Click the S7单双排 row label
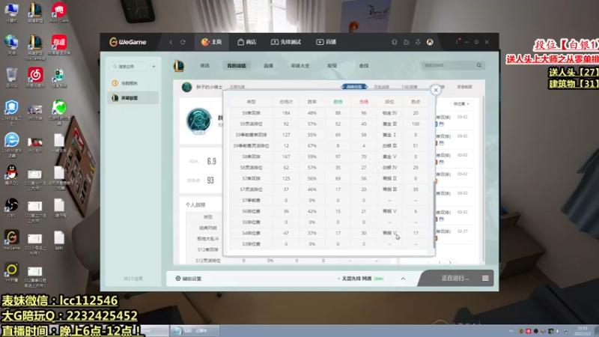This screenshot has height=337, width=599. pos(251,178)
